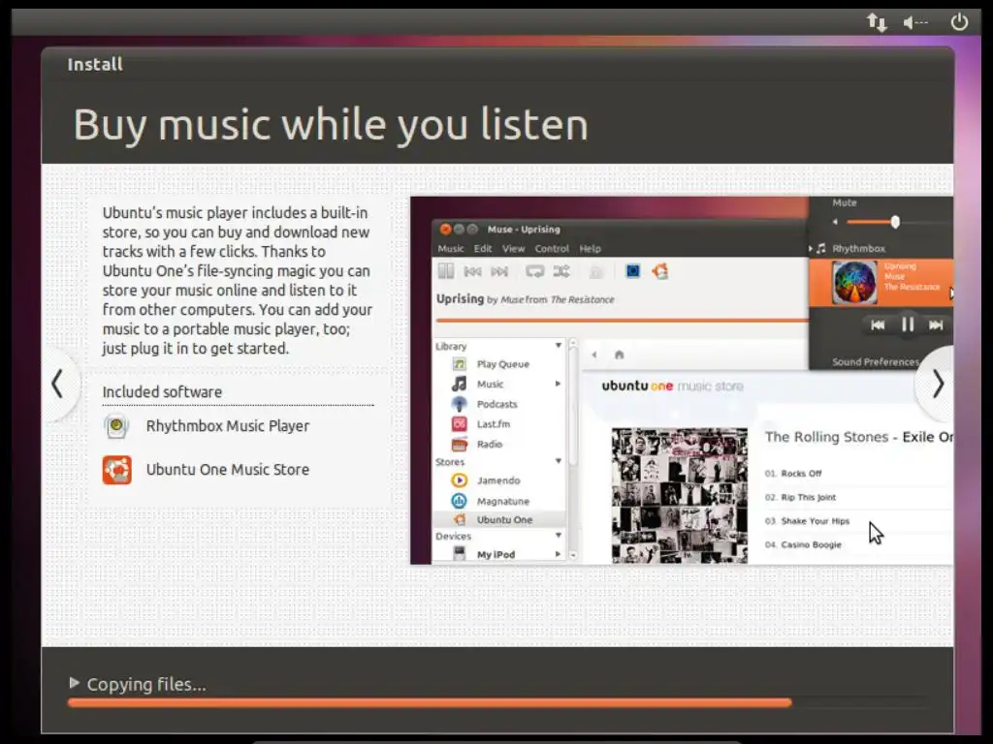Open the Control menu in Rhythmbox

click(552, 249)
